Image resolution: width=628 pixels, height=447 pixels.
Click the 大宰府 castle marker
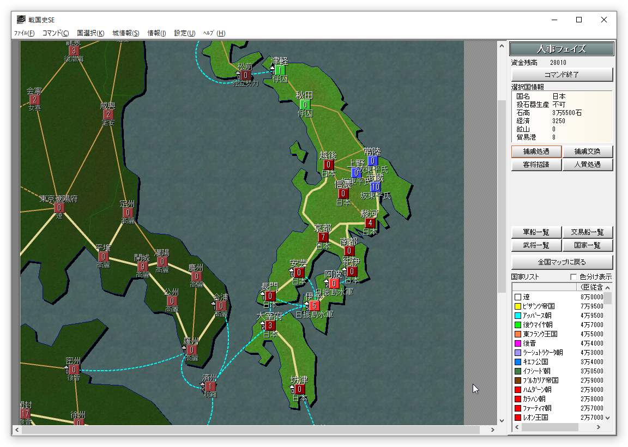[270, 325]
